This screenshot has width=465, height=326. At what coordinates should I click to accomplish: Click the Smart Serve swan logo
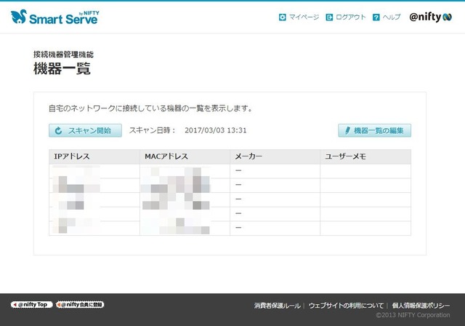coord(20,17)
